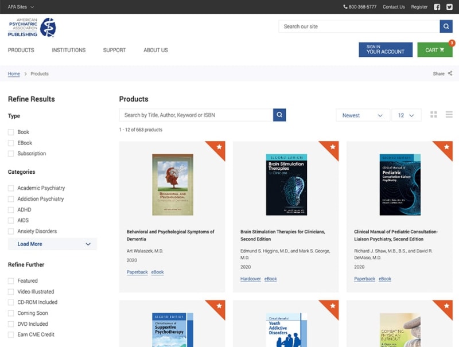
Task: Open eBook link for Pediatric Consultation-Liaison Psychiatry
Action: click(384, 279)
